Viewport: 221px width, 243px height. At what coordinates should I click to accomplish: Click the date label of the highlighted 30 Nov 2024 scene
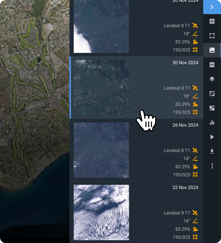click(185, 63)
